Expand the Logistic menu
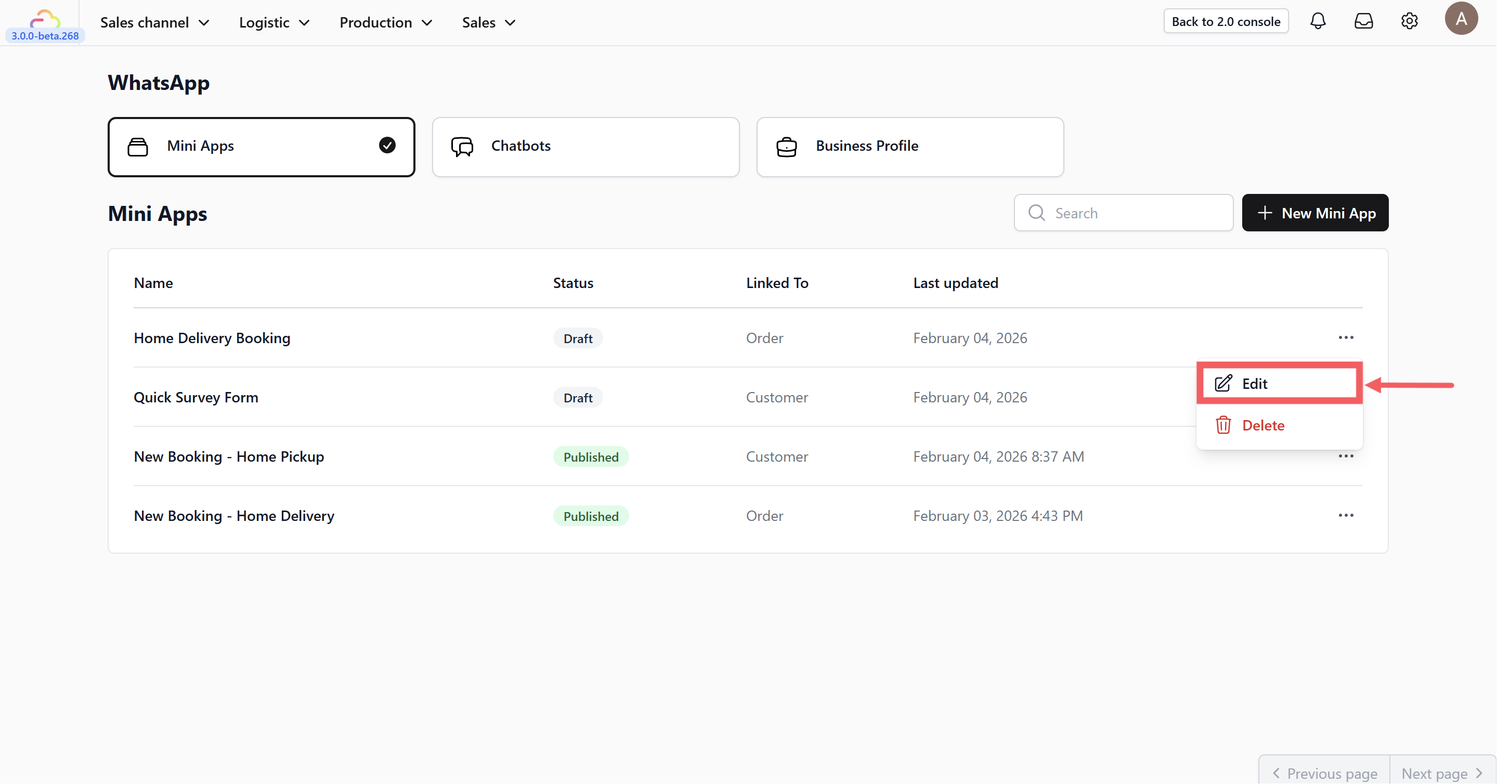Viewport: 1497px width, 784px height. point(275,22)
